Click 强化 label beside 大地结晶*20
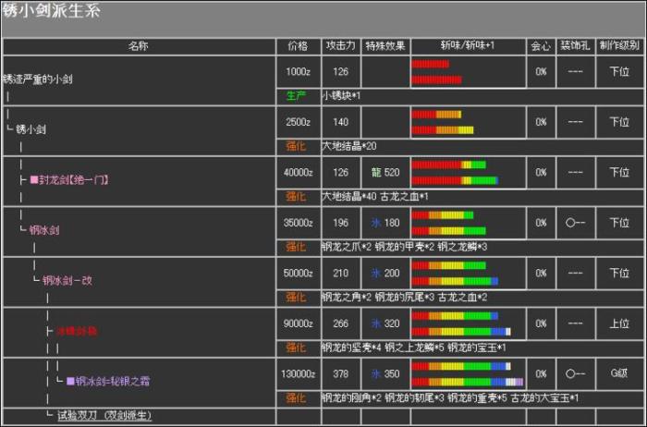The height and width of the screenshot is (427, 647). [296, 146]
